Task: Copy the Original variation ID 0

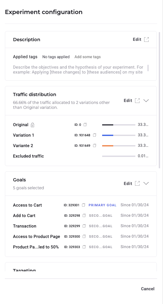Action: click(x=85, y=125)
